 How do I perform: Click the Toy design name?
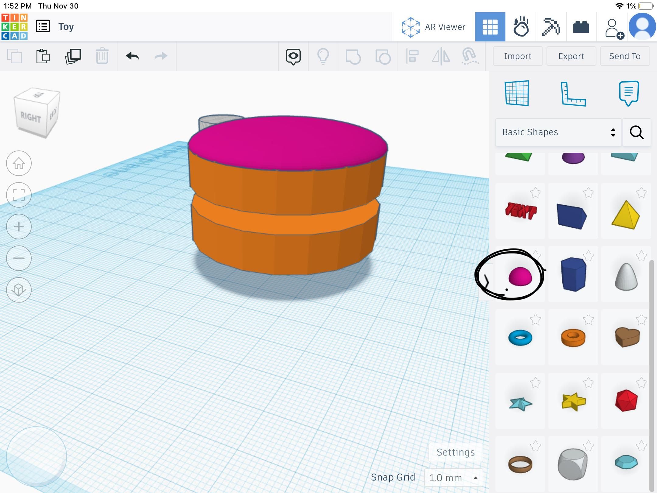[66, 26]
